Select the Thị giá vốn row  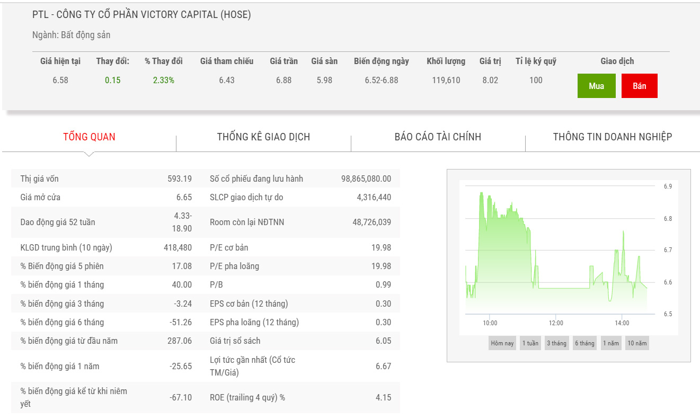[106, 179]
